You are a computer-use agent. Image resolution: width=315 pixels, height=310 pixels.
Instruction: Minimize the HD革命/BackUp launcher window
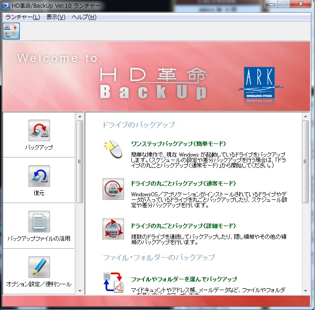[x=272, y=5]
